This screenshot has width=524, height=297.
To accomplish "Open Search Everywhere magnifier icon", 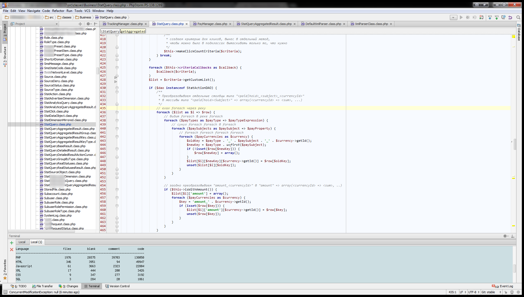I will 518,17.
